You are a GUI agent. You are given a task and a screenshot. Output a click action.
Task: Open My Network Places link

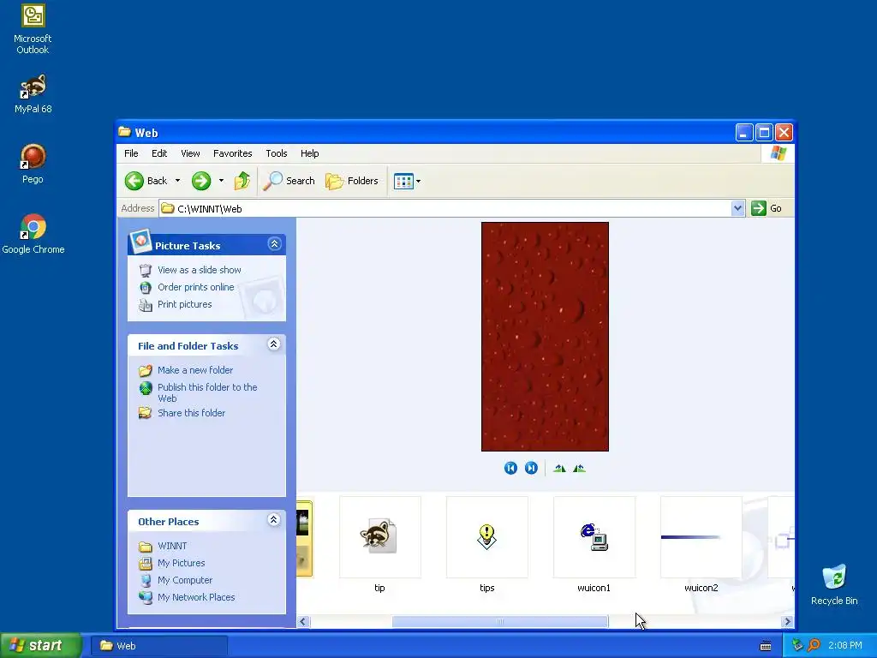coord(196,597)
